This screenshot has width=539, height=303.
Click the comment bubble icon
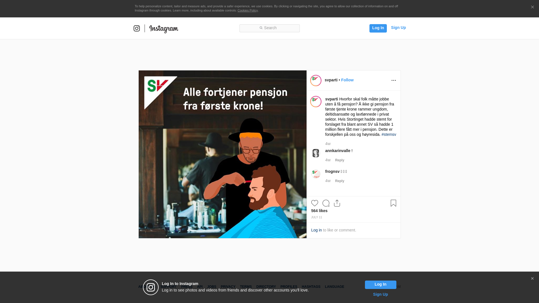(x=326, y=203)
